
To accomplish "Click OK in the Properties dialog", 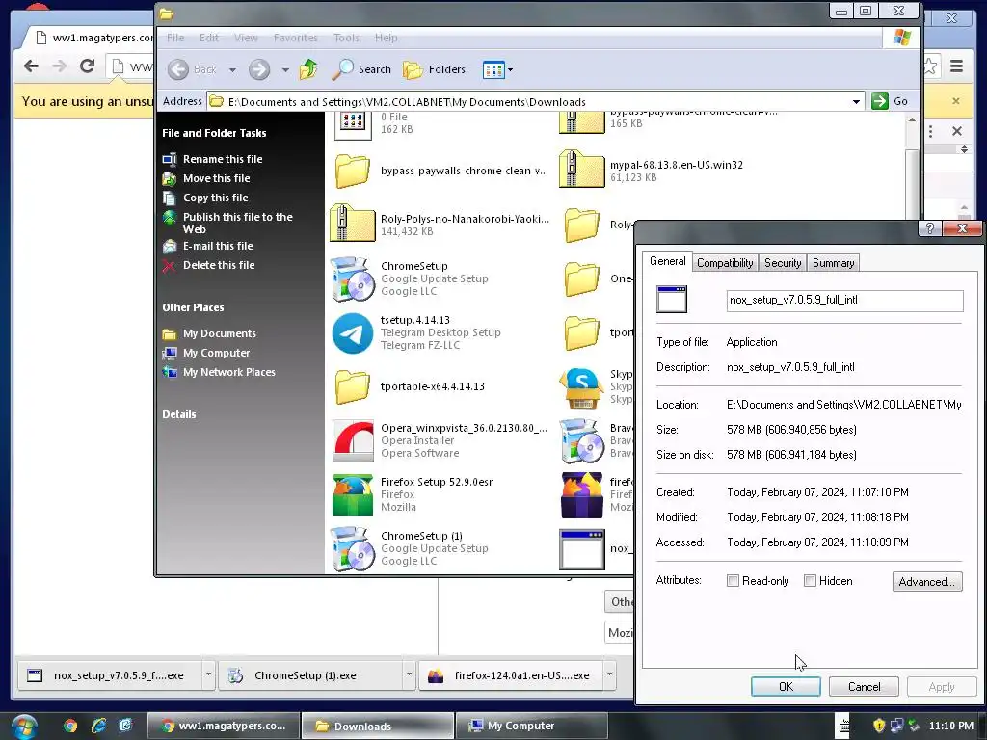I will click(x=786, y=686).
